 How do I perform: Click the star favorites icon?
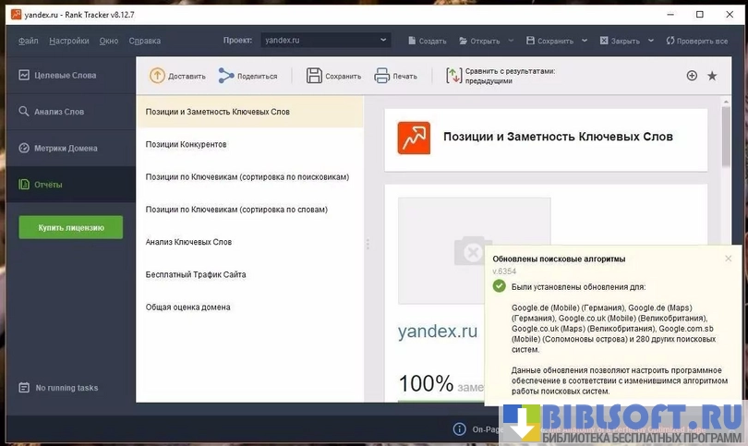[712, 76]
